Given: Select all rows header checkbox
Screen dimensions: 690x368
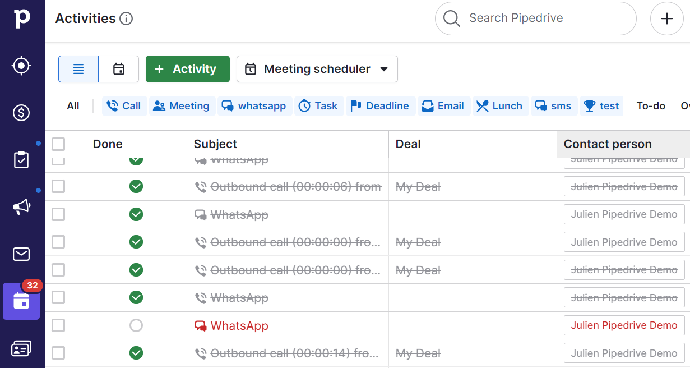Looking at the screenshot, I should pyautogui.click(x=58, y=144).
